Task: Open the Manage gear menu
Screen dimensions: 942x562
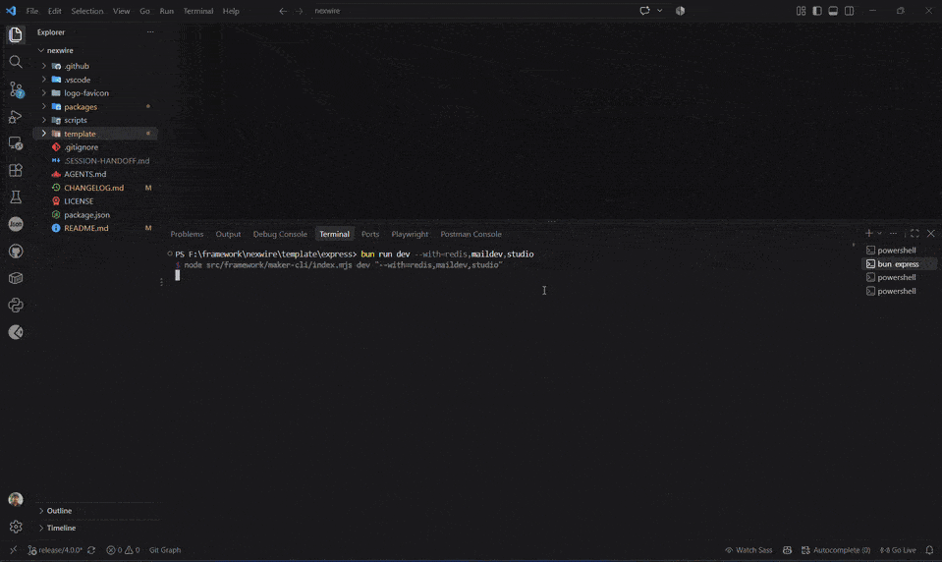Action: click(16, 527)
